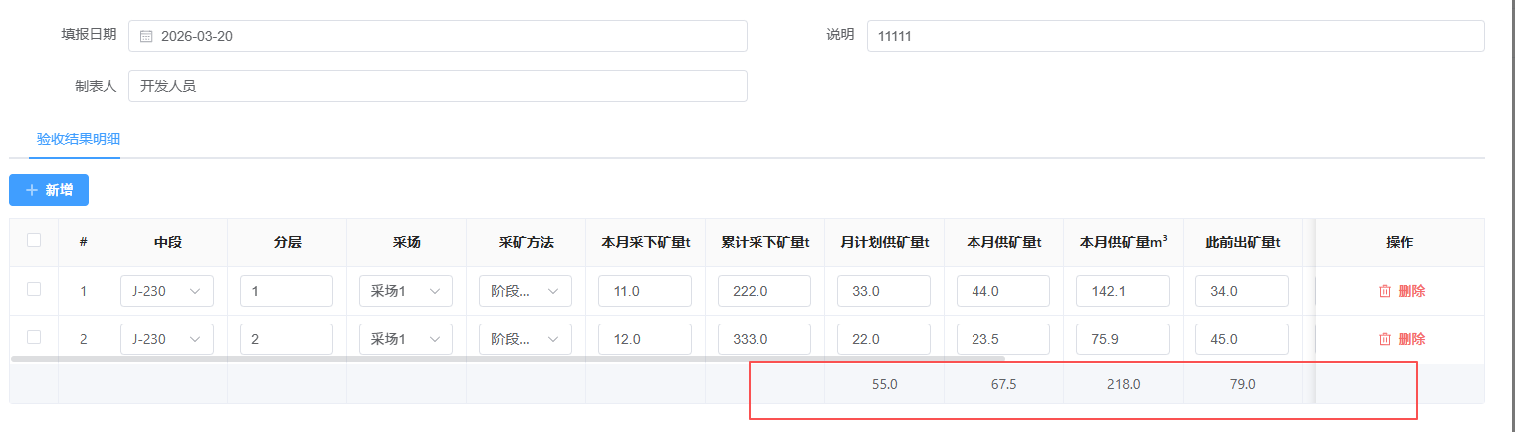Click the 操作 column header

click(x=1400, y=242)
